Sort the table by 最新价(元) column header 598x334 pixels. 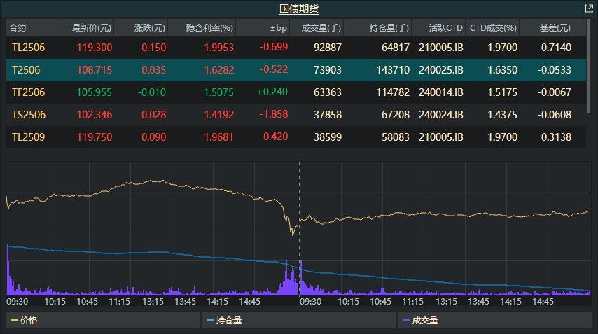(91, 28)
